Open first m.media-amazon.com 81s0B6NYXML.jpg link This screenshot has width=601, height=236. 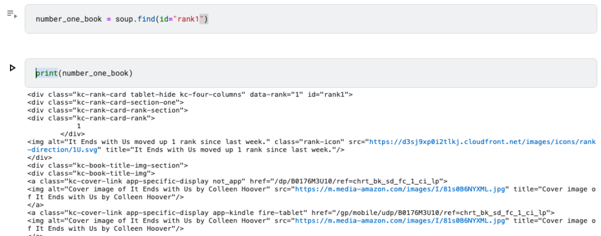click(401, 189)
